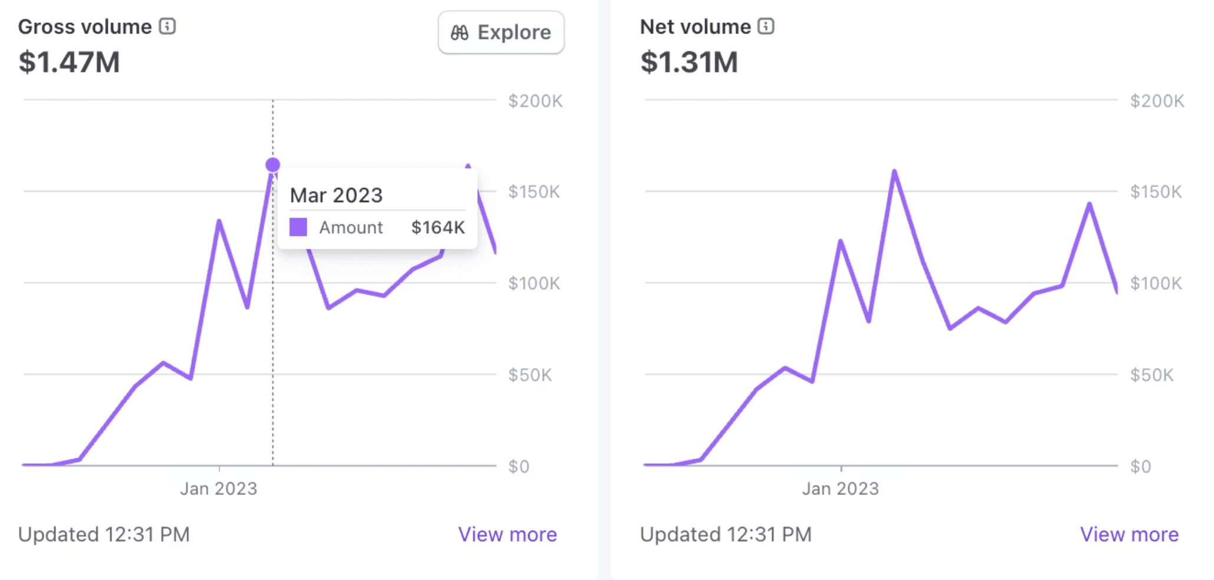Click the Net volume heading

click(x=695, y=27)
